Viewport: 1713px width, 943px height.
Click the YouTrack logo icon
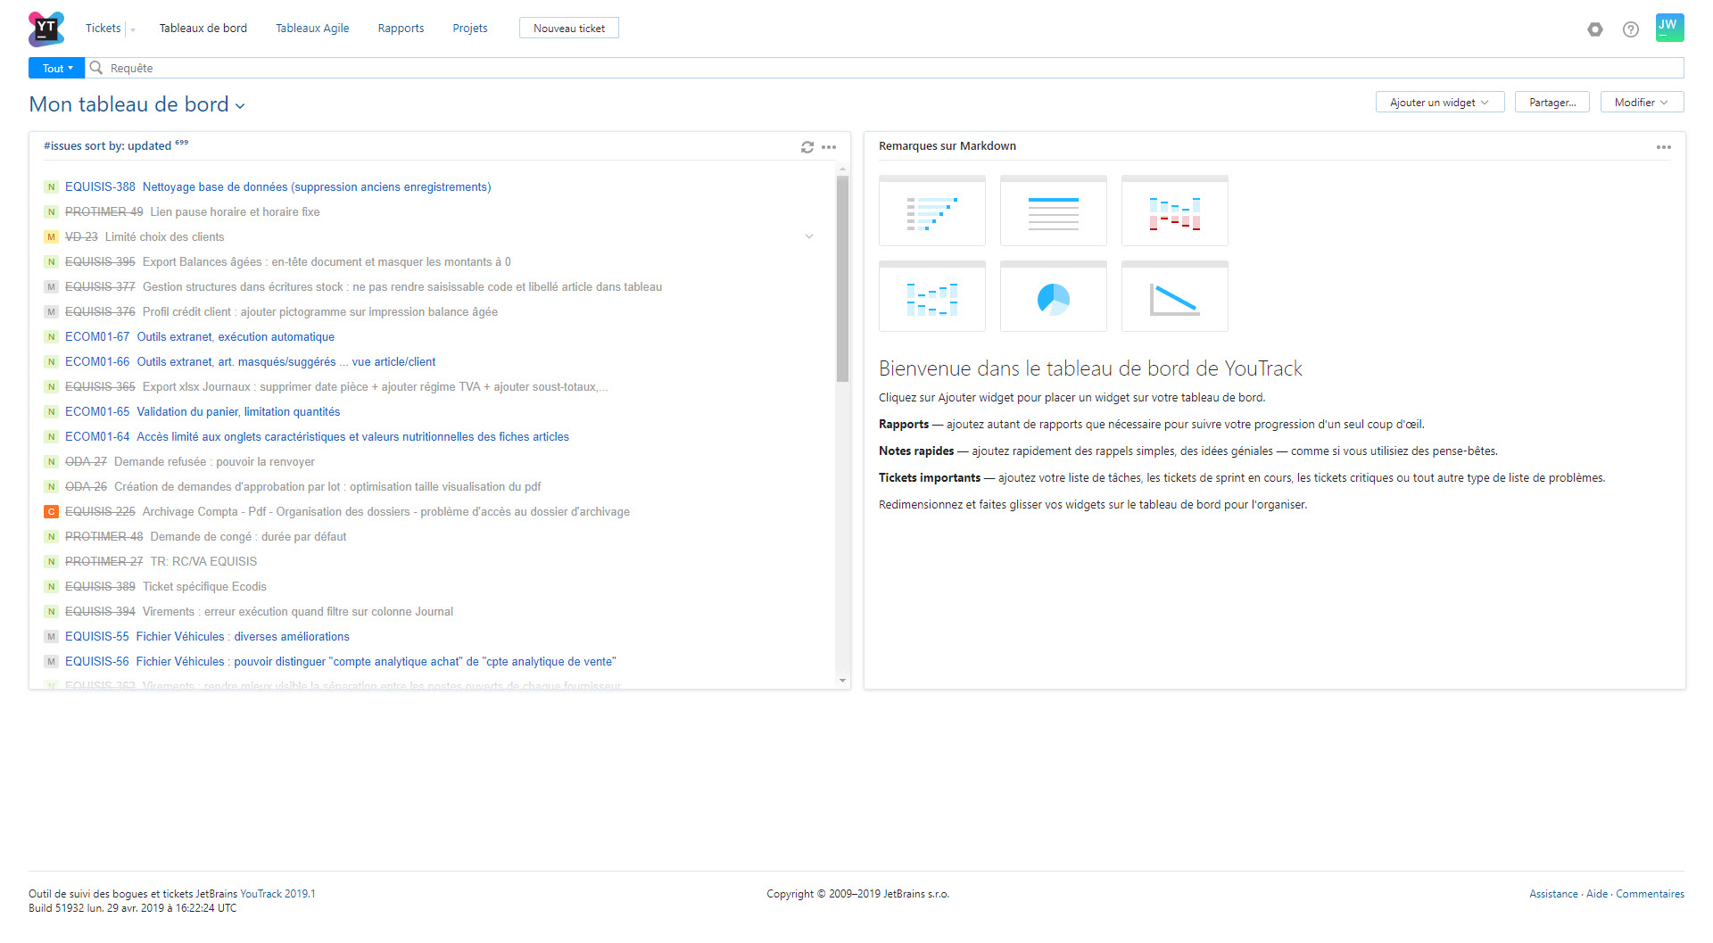click(x=46, y=29)
